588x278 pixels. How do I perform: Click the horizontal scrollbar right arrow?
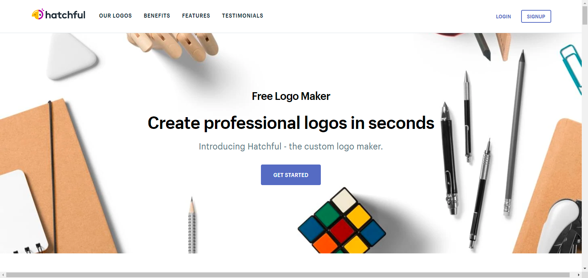click(x=579, y=275)
